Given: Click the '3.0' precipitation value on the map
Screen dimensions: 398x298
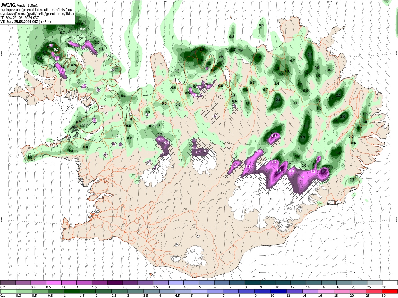Looking at the screenshot, I should coord(324,170).
